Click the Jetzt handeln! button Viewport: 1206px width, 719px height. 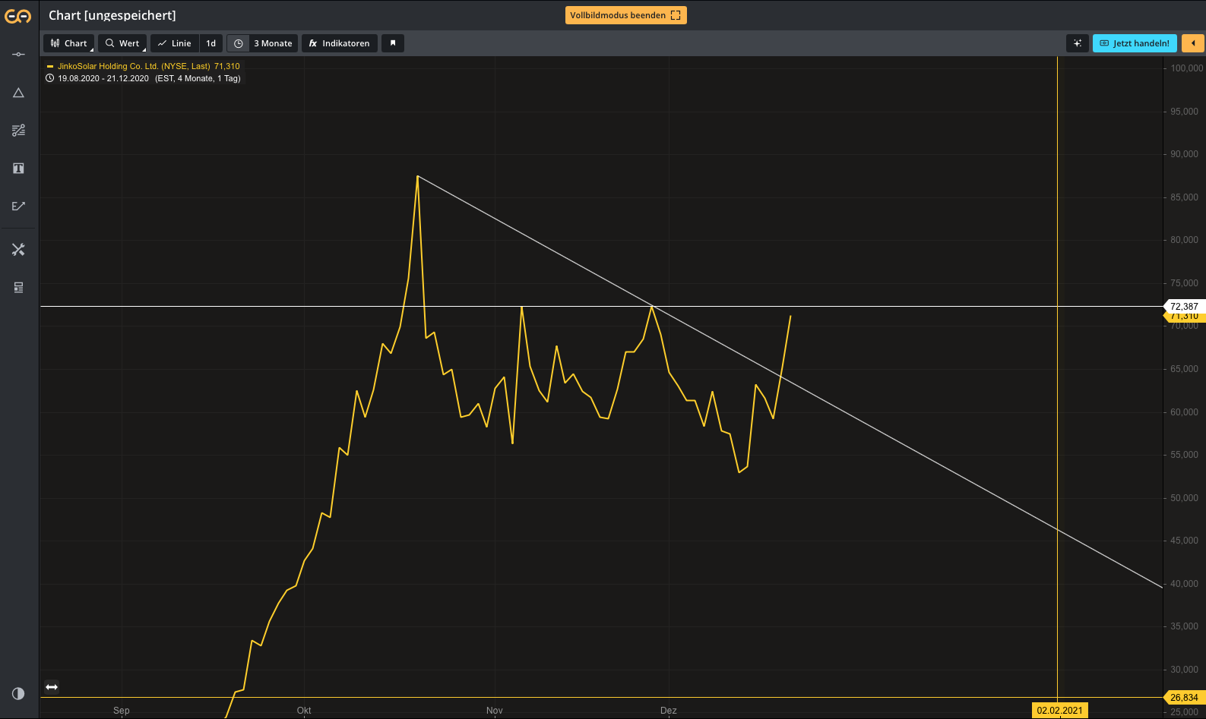pos(1135,43)
